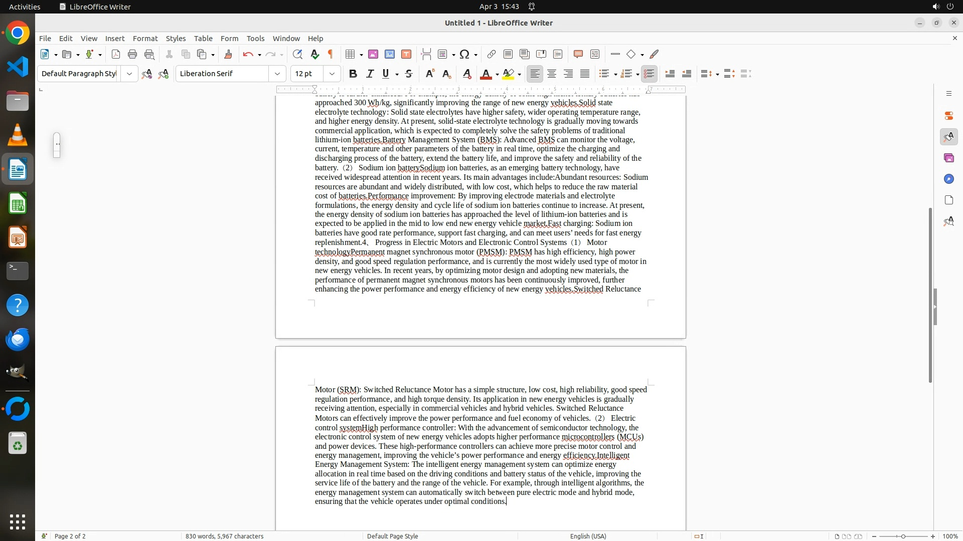Viewport: 963px width, 541px height.
Task: Enable Justified paragraph alignment
Action: click(585, 74)
